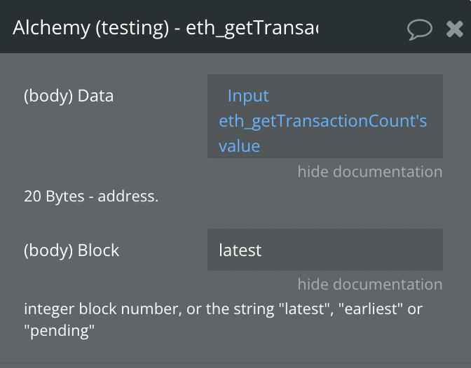Click 'eth_getTransactionCount's' in the dynamic expression
This screenshot has height=368, width=471.
point(322,121)
